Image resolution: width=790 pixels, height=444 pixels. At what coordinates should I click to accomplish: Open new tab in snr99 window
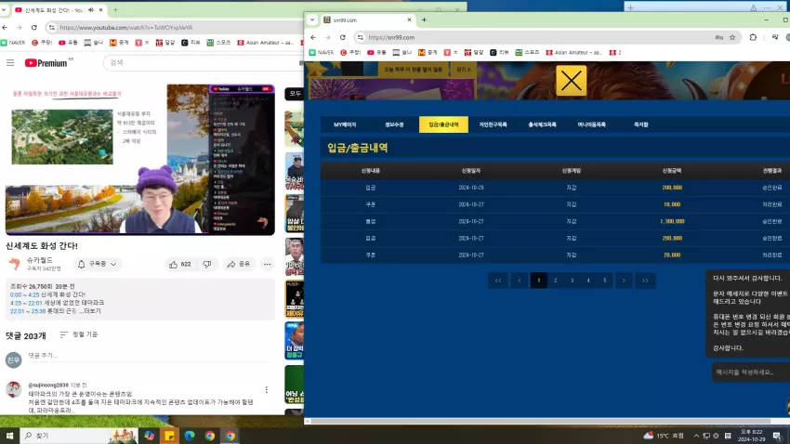[424, 20]
